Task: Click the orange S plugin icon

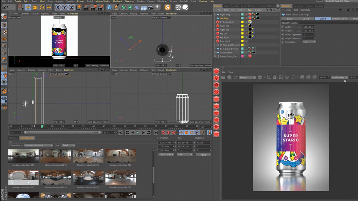Action: click(167, 7)
